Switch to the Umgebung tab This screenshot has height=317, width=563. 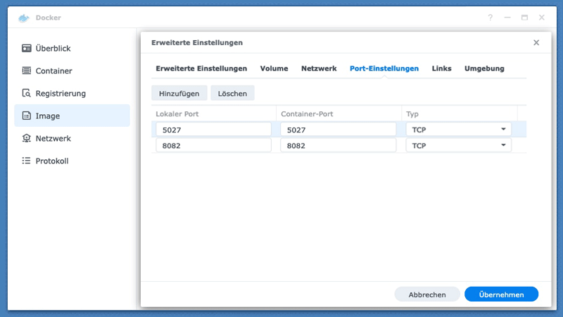click(x=484, y=68)
